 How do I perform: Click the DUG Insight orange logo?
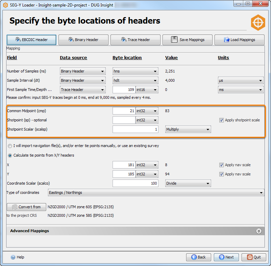point(258,23)
